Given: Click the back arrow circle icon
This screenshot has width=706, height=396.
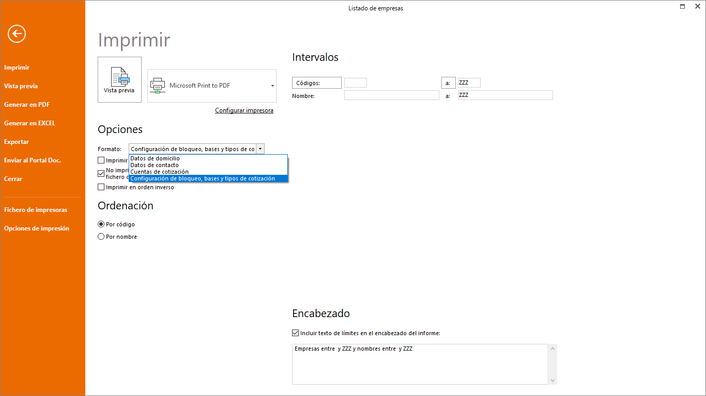Looking at the screenshot, I should pos(17,34).
